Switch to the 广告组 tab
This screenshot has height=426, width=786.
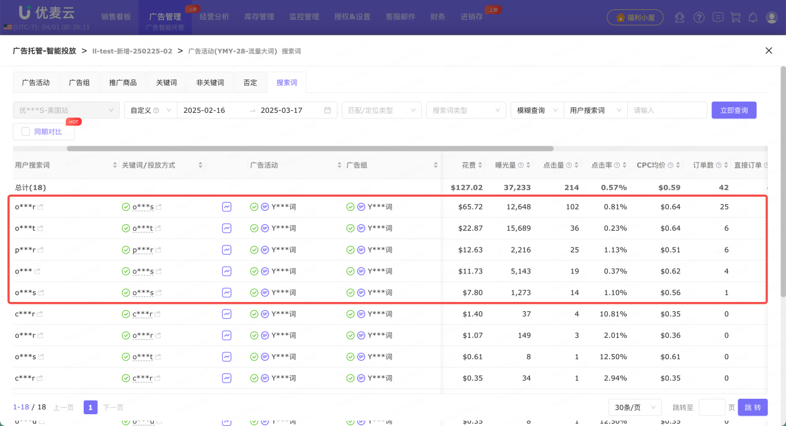(x=79, y=82)
